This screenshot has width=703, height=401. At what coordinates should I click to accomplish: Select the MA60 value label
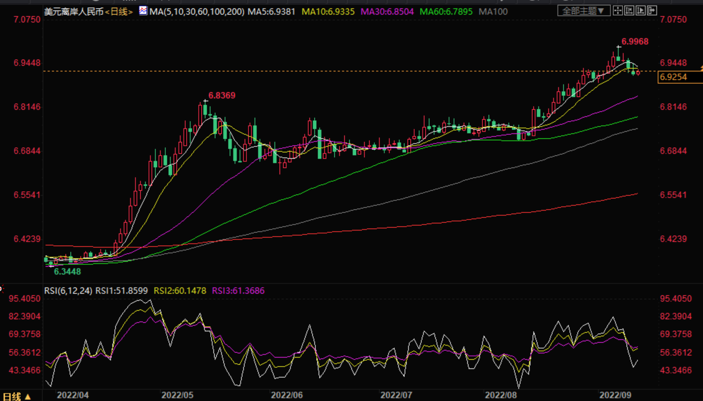click(446, 11)
